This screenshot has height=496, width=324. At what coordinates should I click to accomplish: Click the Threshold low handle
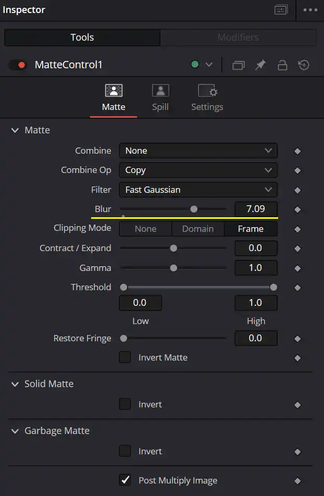tap(124, 287)
